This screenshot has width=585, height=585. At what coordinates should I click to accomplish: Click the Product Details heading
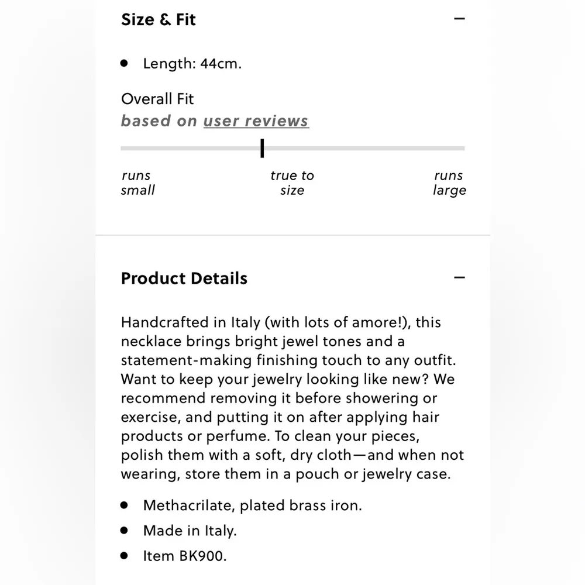tap(184, 278)
